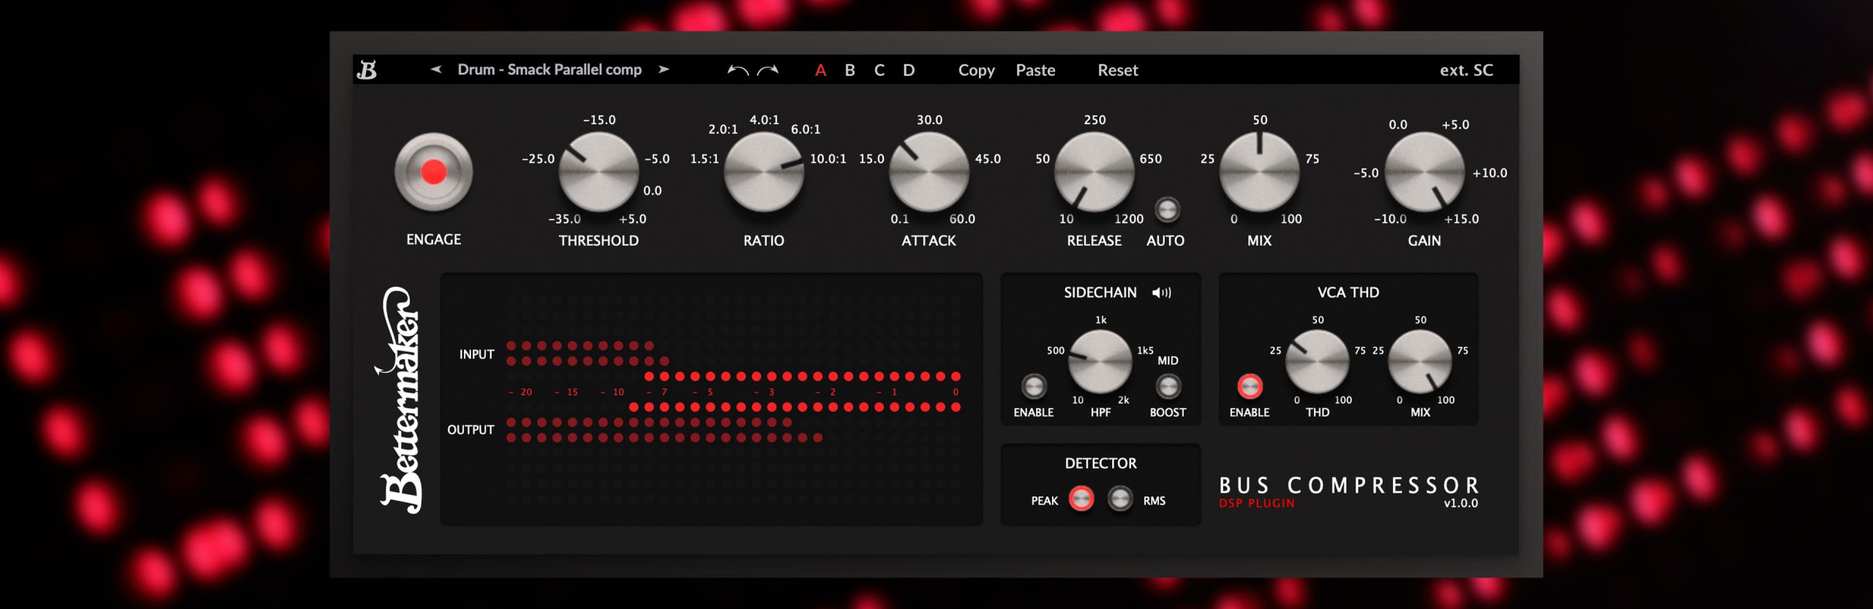This screenshot has height=609, width=1873.
Task: Paste settings into current slot
Action: [1035, 70]
